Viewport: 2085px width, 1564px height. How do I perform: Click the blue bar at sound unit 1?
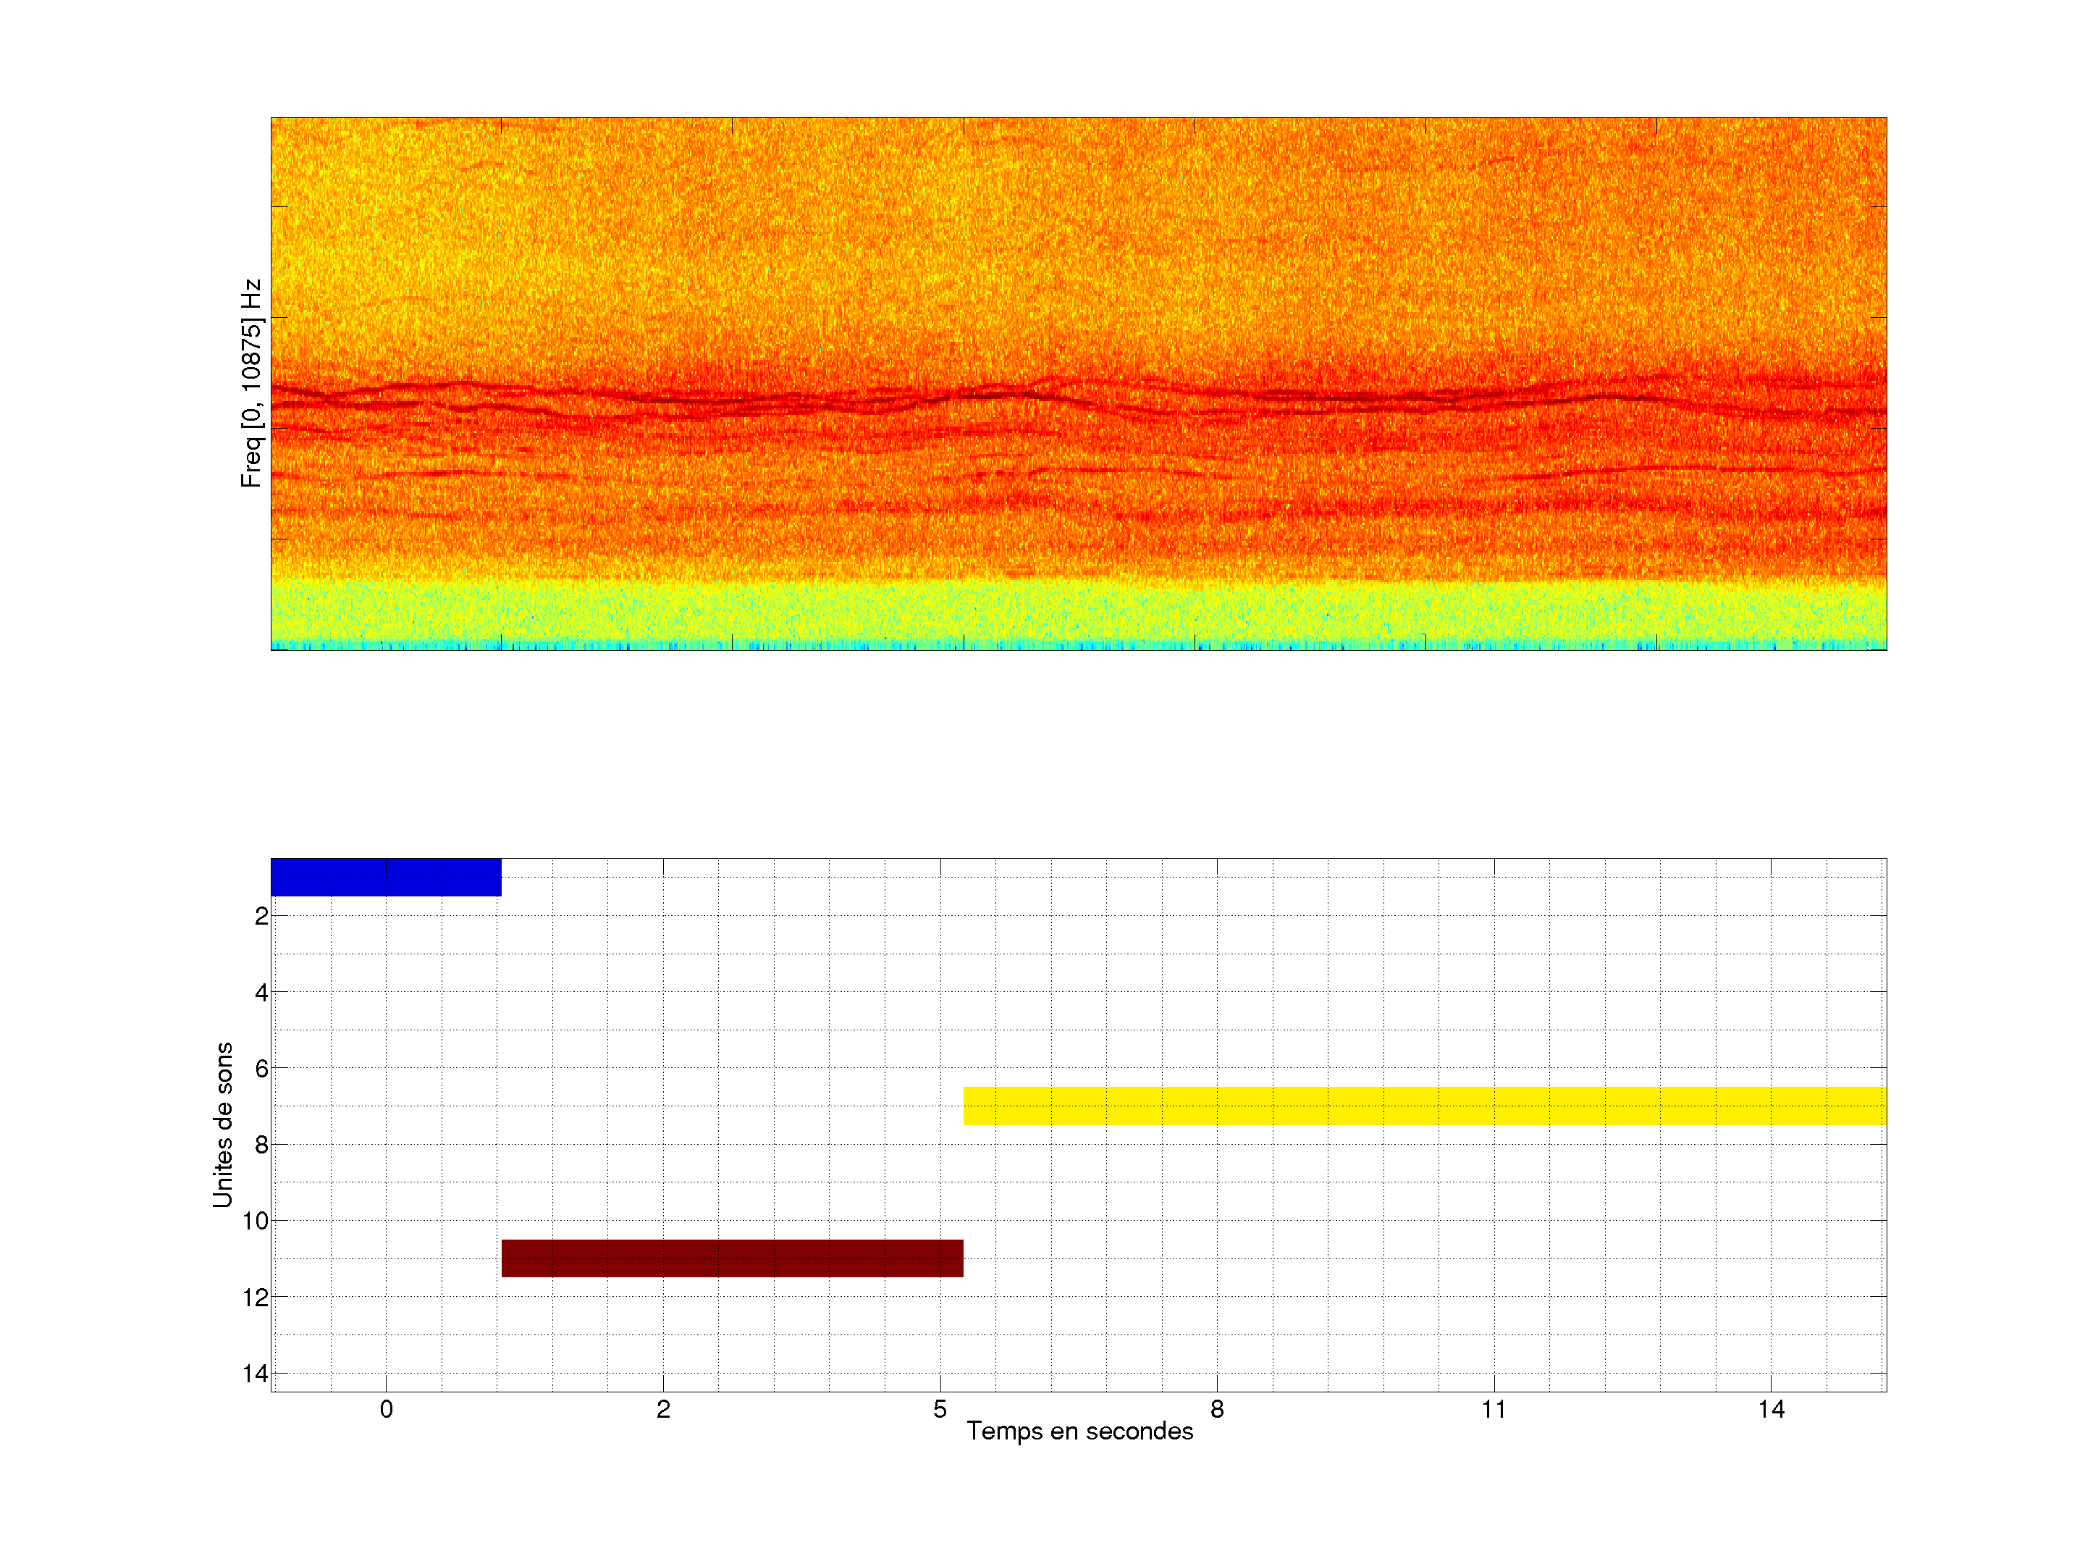[x=386, y=877]
